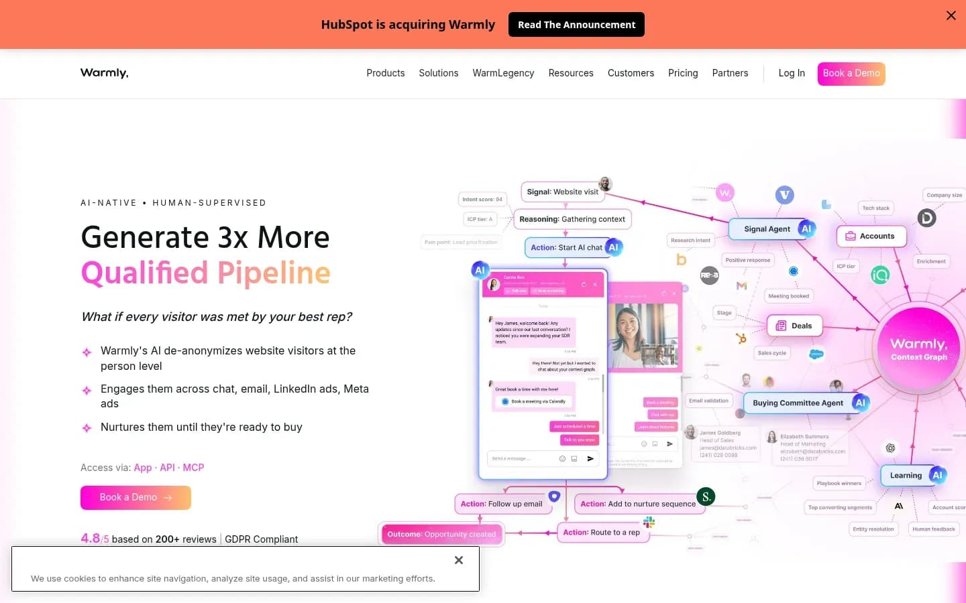Dismiss the cookie notice with the X

point(459,560)
